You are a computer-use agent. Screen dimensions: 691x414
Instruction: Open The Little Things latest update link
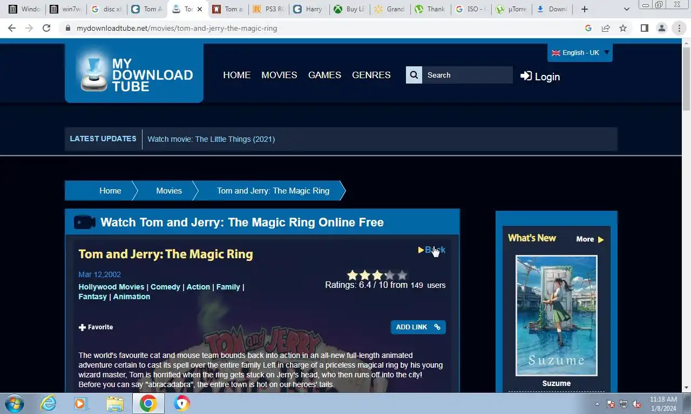(x=211, y=139)
